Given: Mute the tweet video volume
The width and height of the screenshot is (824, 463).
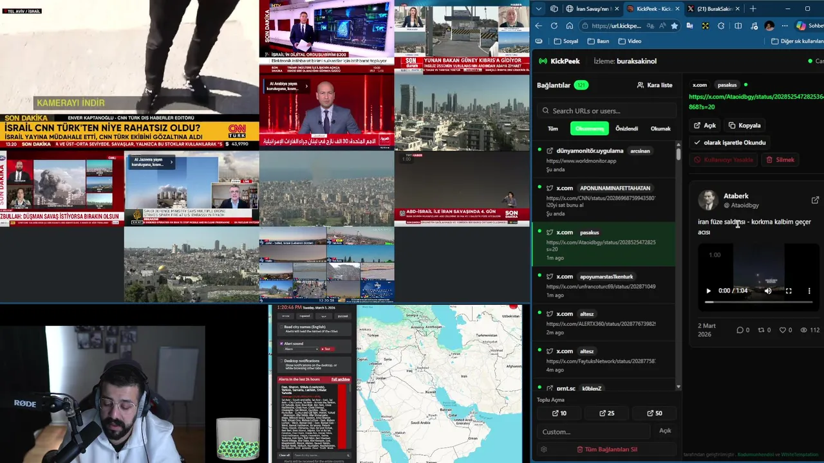Looking at the screenshot, I should point(768,291).
